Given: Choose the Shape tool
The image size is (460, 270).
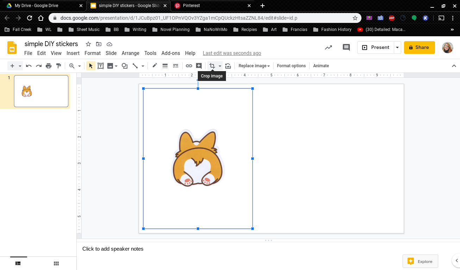Looking at the screenshot, I should coord(125,65).
